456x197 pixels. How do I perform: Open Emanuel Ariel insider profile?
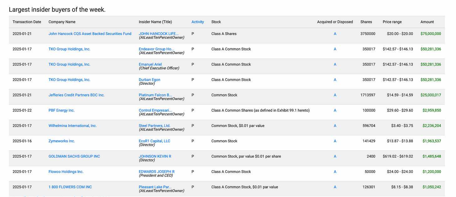click(150, 64)
